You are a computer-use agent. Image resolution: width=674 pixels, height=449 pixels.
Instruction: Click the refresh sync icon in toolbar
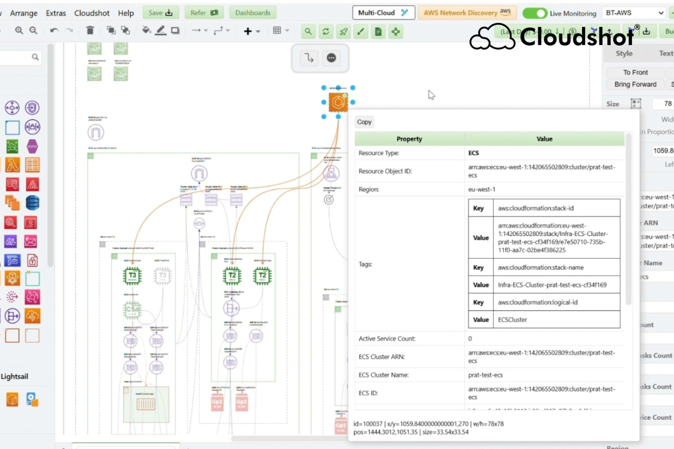click(326, 32)
